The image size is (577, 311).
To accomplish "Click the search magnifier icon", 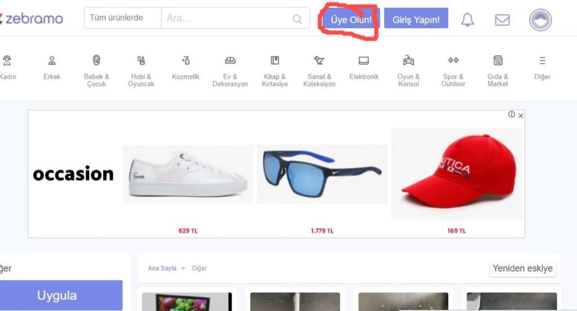I will point(298,19).
